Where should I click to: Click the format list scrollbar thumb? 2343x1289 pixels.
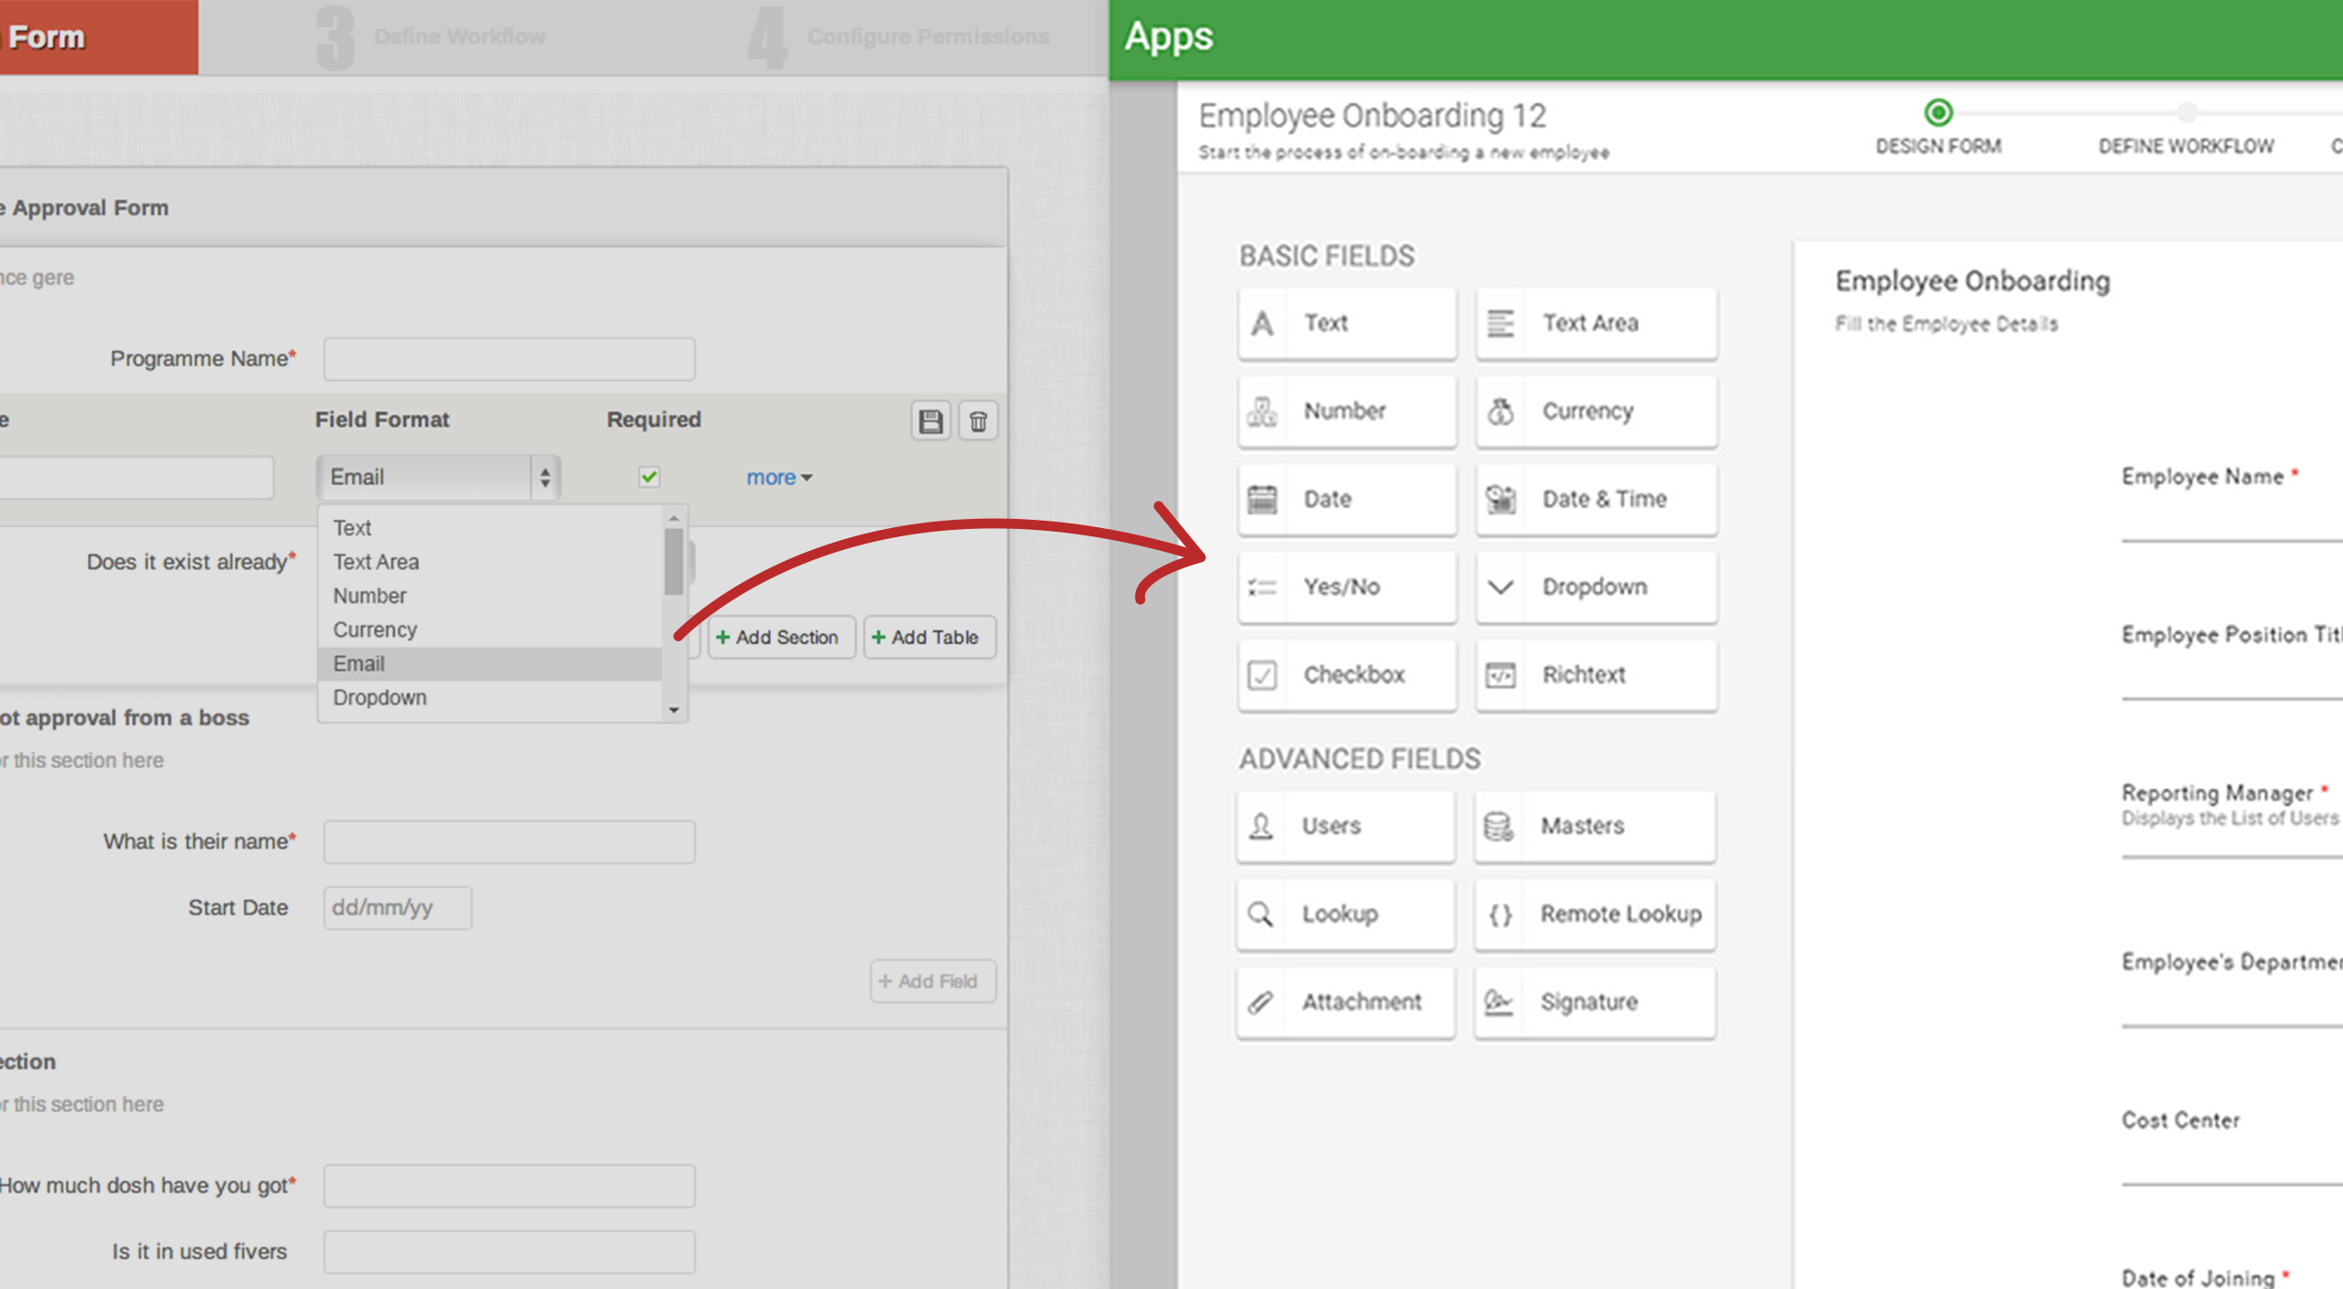[x=674, y=561]
